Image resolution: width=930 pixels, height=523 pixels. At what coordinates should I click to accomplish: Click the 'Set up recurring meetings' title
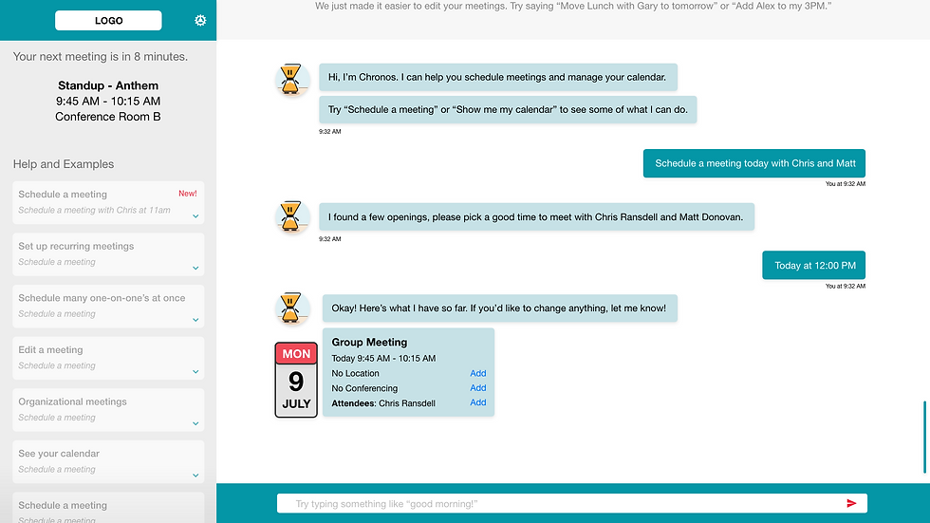(x=76, y=246)
